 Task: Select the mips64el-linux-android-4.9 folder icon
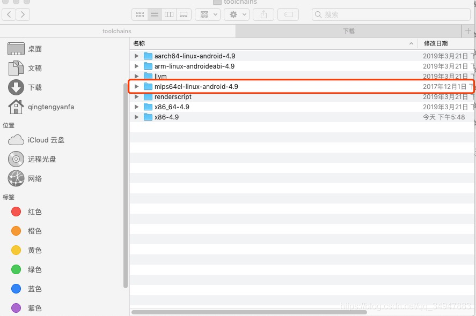click(x=148, y=86)
